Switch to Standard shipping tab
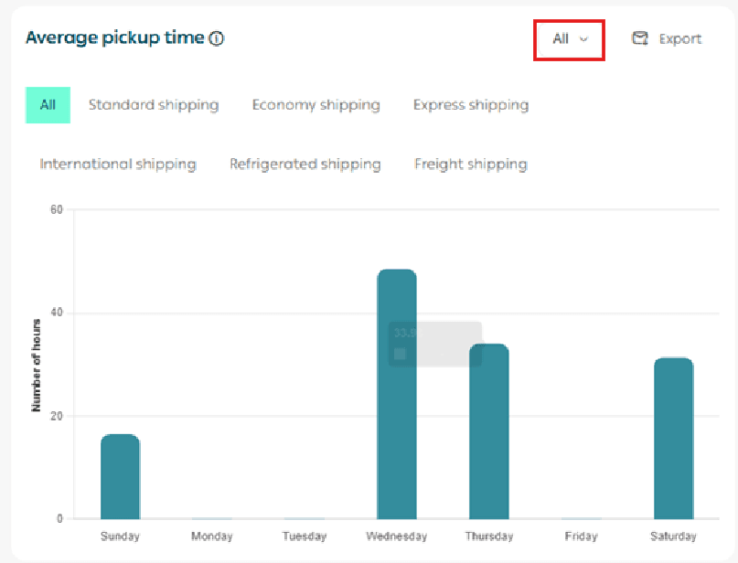Screen dimensions: 738x563 (x=154, y=105)
